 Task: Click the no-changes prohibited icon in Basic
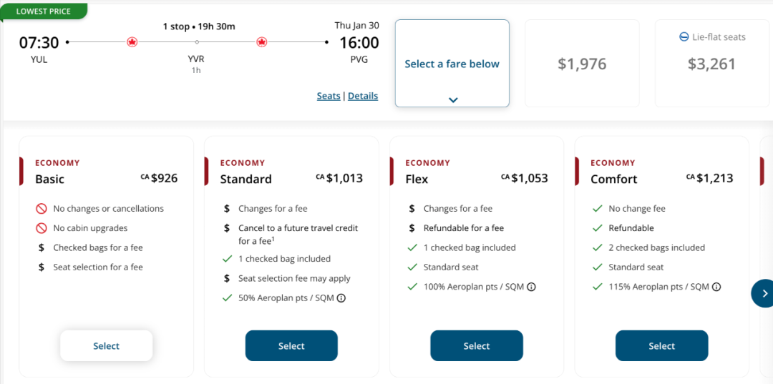click(x=42, y=209)
